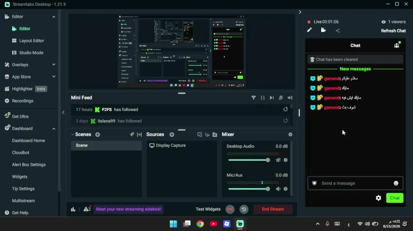Add a new source with plus icon
Image resolution: width=413 pixels, height=231 pixels.
172,135
